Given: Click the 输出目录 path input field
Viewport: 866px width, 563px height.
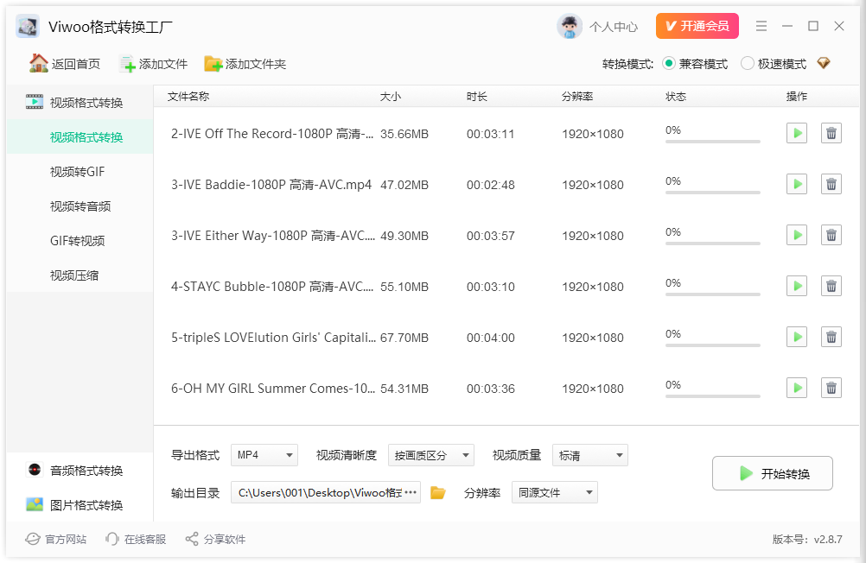Looking at the screenshot, I should [324, 491].
